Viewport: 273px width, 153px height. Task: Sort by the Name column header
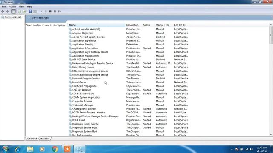point(96,25)
